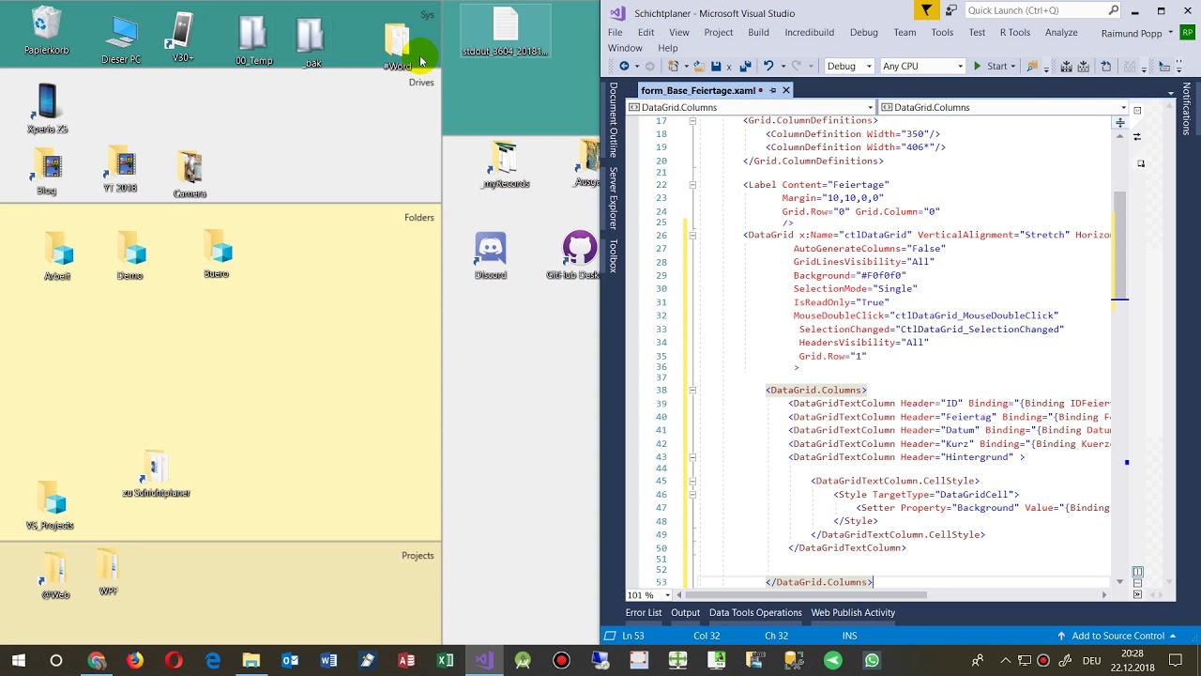Click the Navigate Backward arrow in Visual Studio toolbar
This screenshot has width=1201, height=676.
624,67
